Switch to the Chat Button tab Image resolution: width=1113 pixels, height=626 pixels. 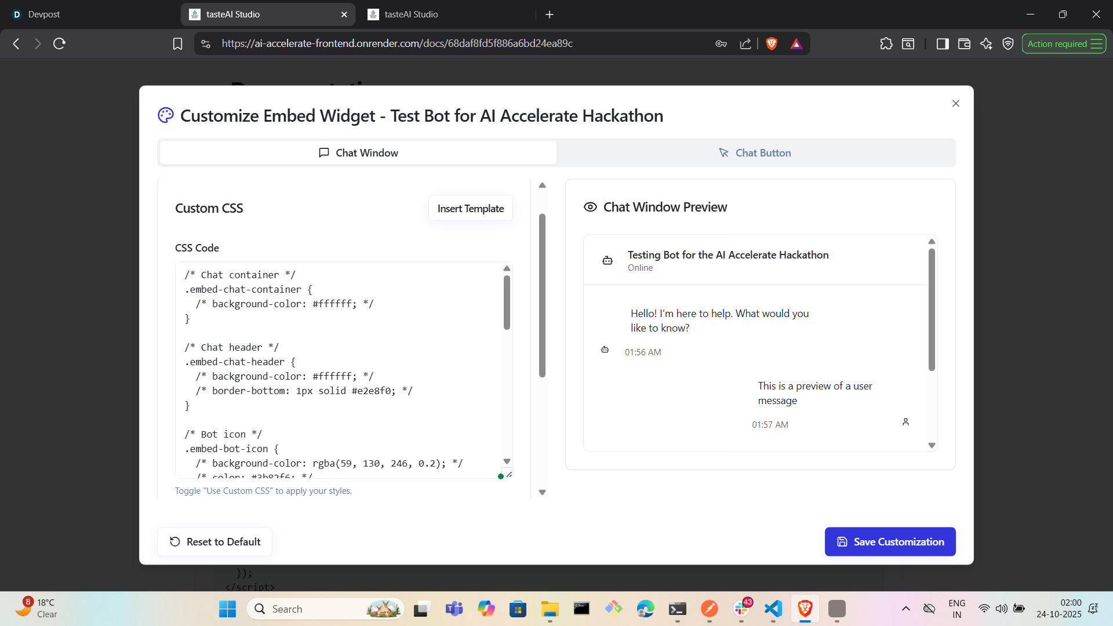755,153
